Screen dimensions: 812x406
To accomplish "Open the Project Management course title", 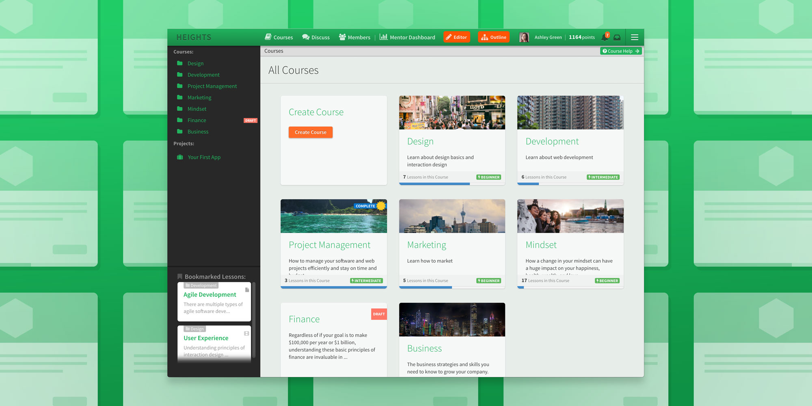I will point(330,245).
